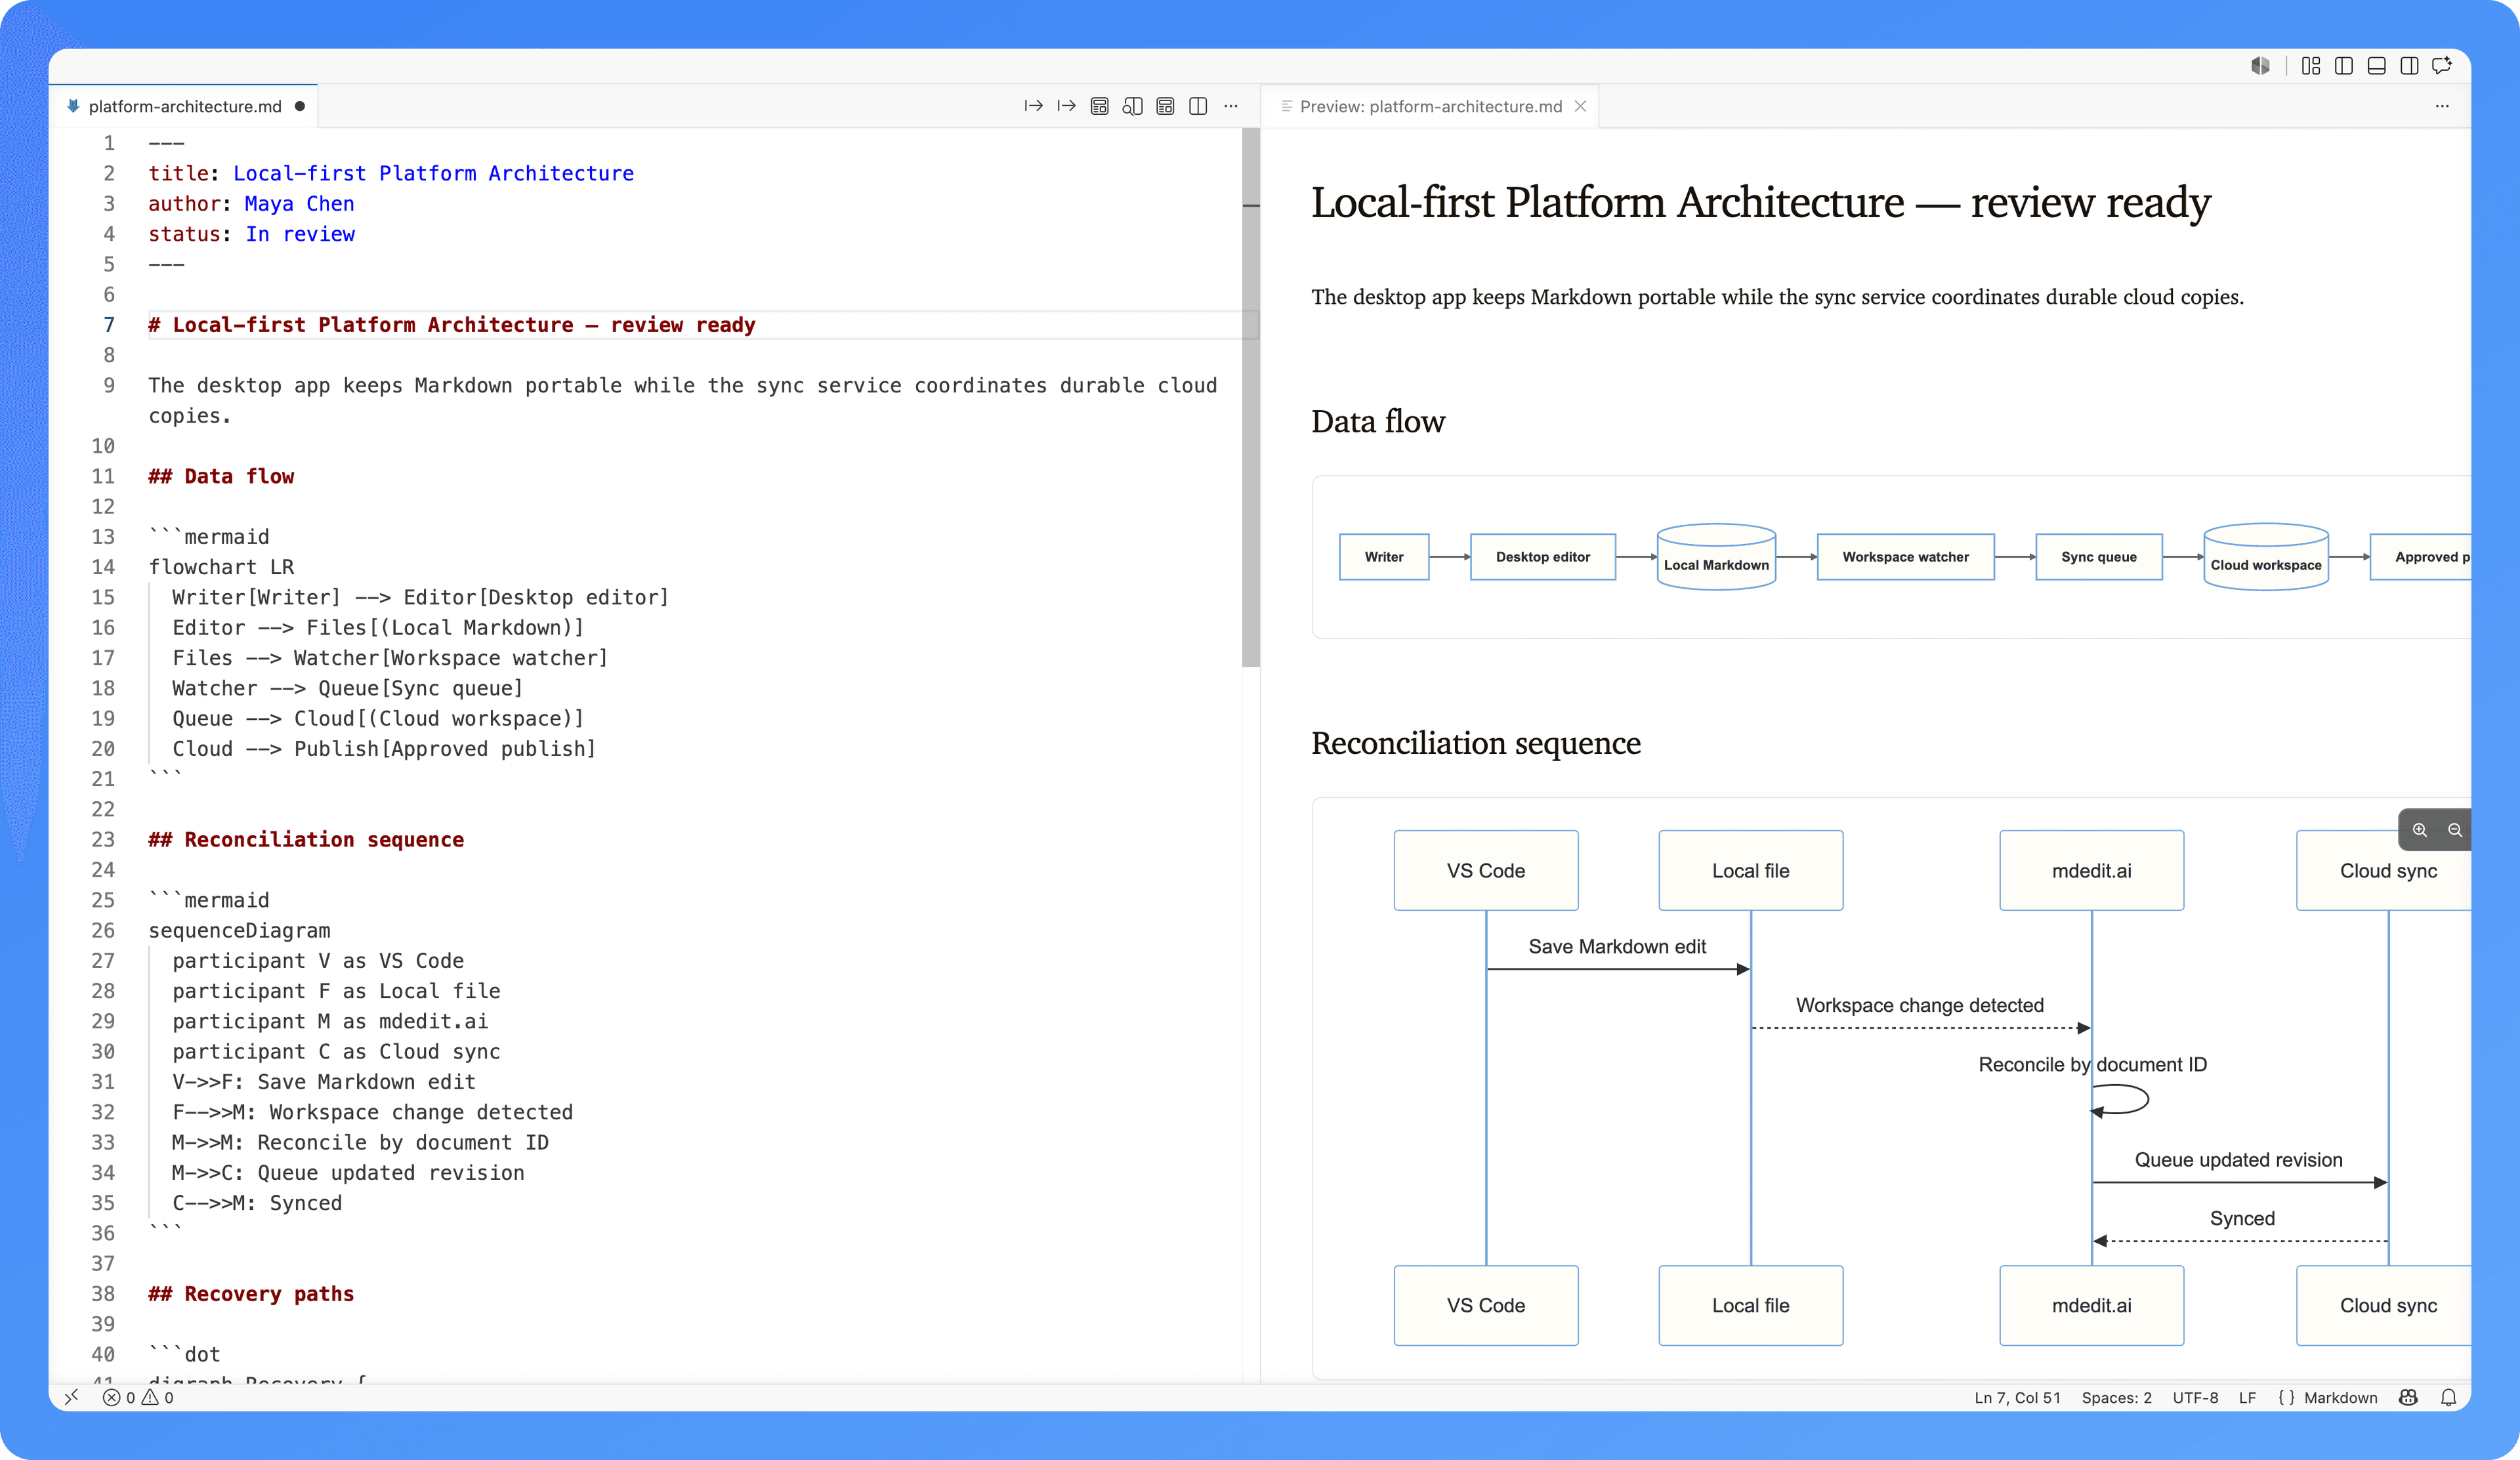Viewport: 2520px width, 1460px height.
Task: Click the top mdedit.ai actor box in the sequence diagram
Action: pyautogui.click(x=2092, y=870)
